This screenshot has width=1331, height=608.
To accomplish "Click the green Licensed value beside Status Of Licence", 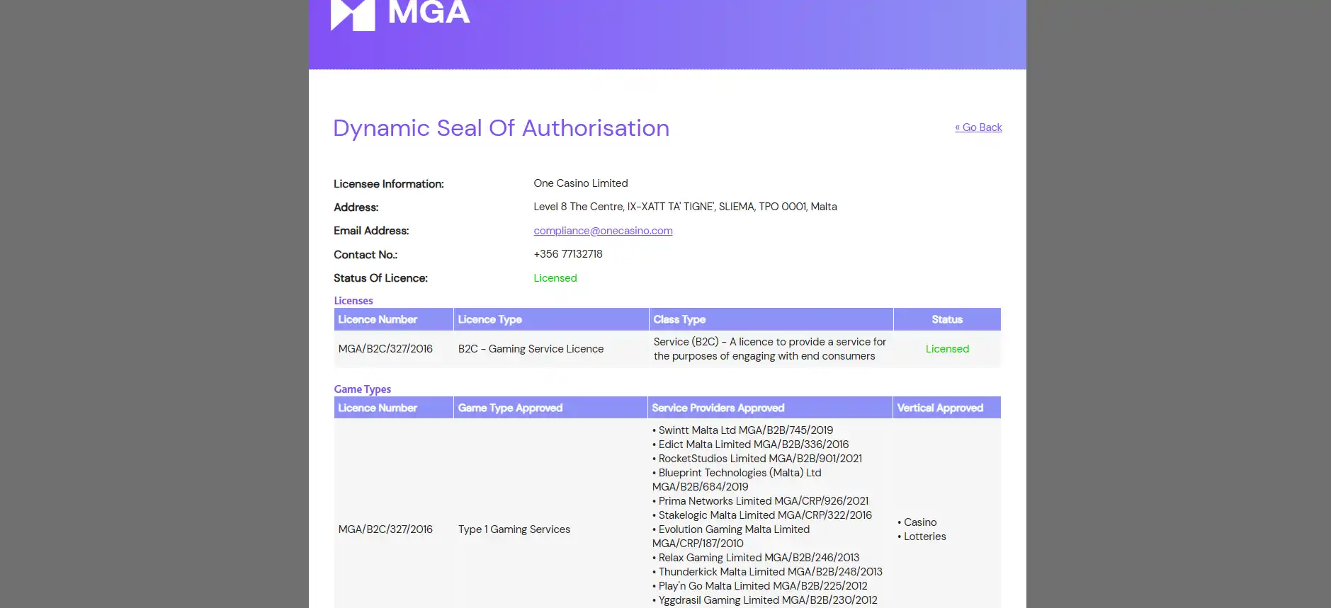I will 555,278.
